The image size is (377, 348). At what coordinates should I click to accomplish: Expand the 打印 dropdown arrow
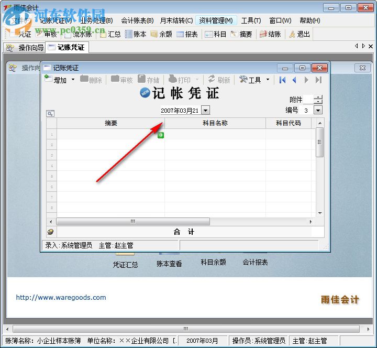pos(197,80)
